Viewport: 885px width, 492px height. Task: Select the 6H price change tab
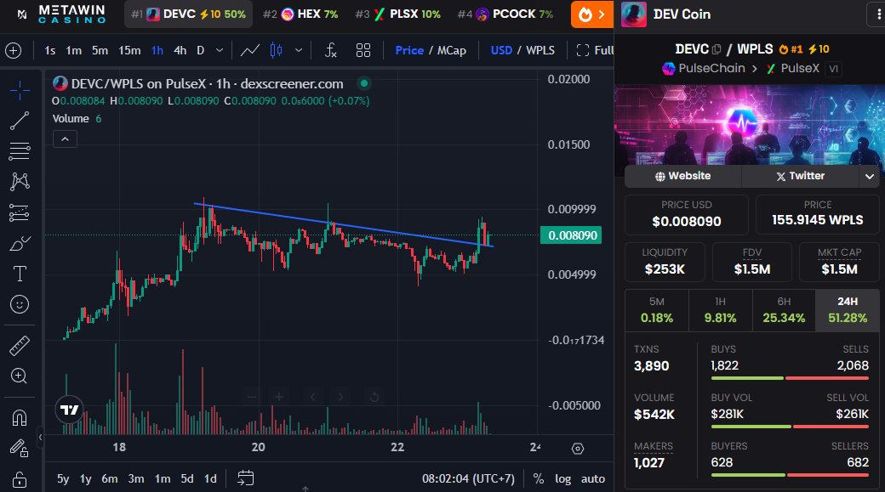pos(784,310)
